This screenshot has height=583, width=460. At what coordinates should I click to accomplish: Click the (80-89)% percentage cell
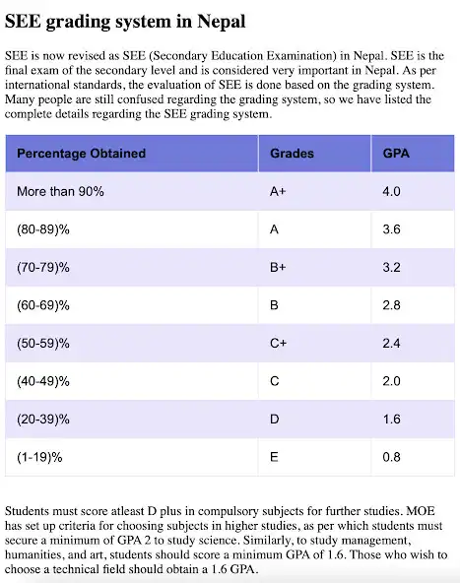click(x=132, y=229)
